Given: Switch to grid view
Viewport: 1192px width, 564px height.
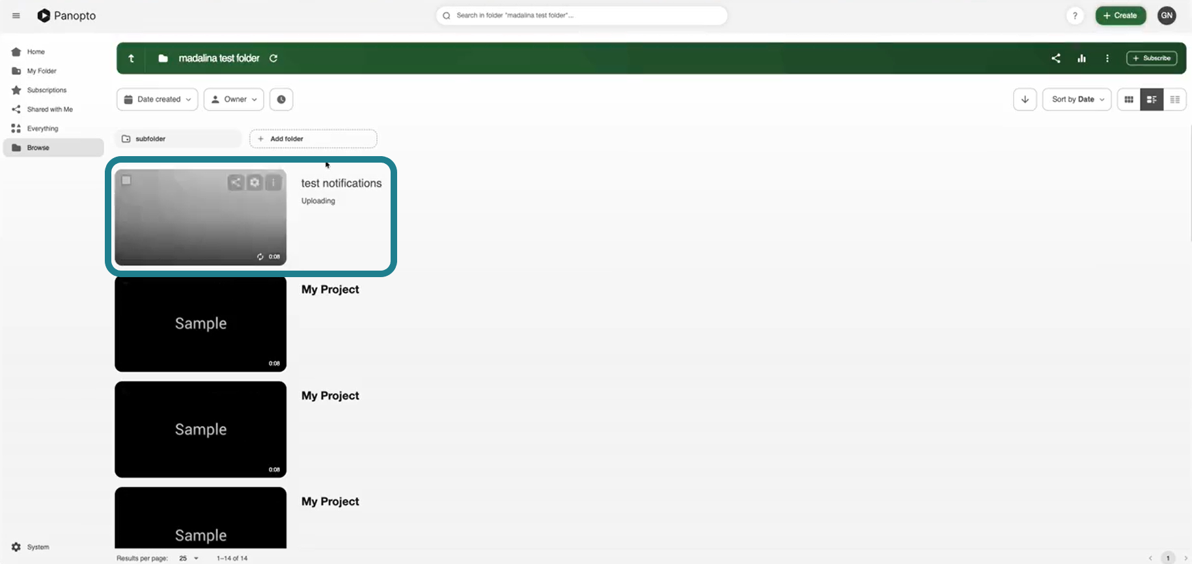Looking at the screenshot, I should (1129, 100).
